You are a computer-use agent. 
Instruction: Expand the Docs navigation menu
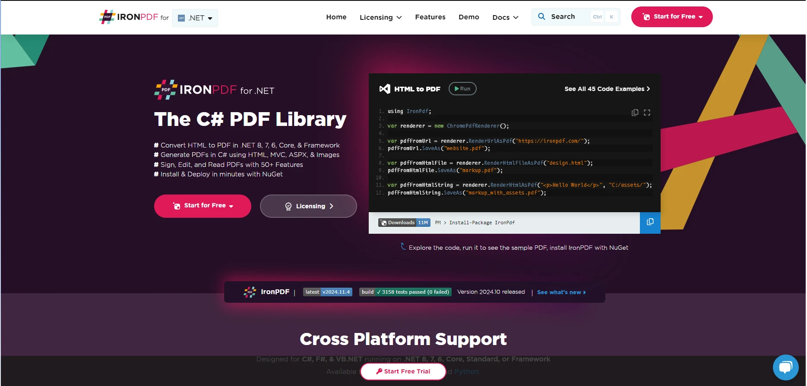pyautogui.click(x=505, y=17)
